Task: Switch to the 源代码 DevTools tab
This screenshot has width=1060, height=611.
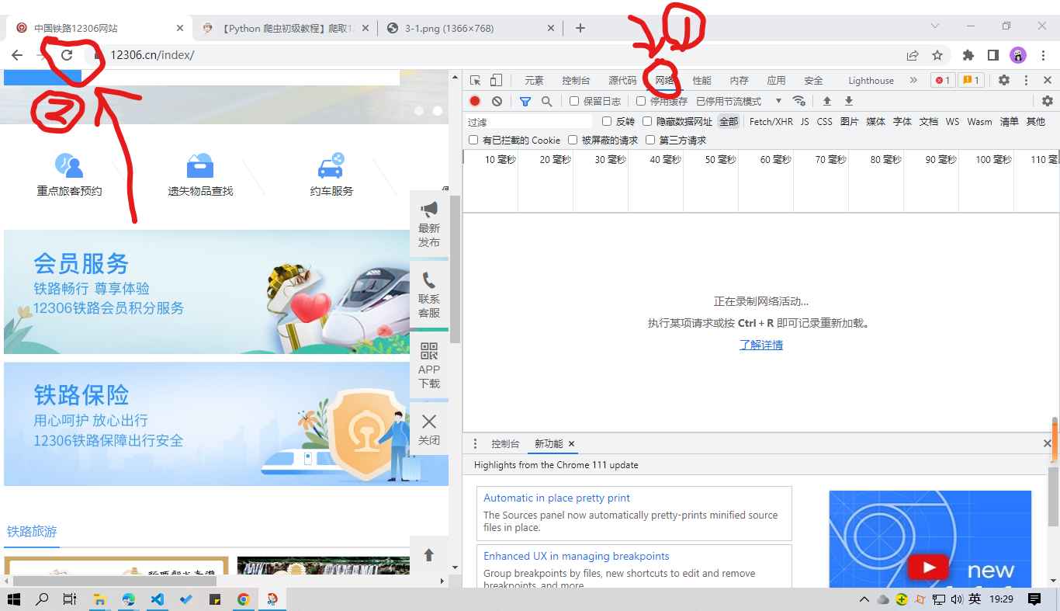Action: click(x=622, y=80)
